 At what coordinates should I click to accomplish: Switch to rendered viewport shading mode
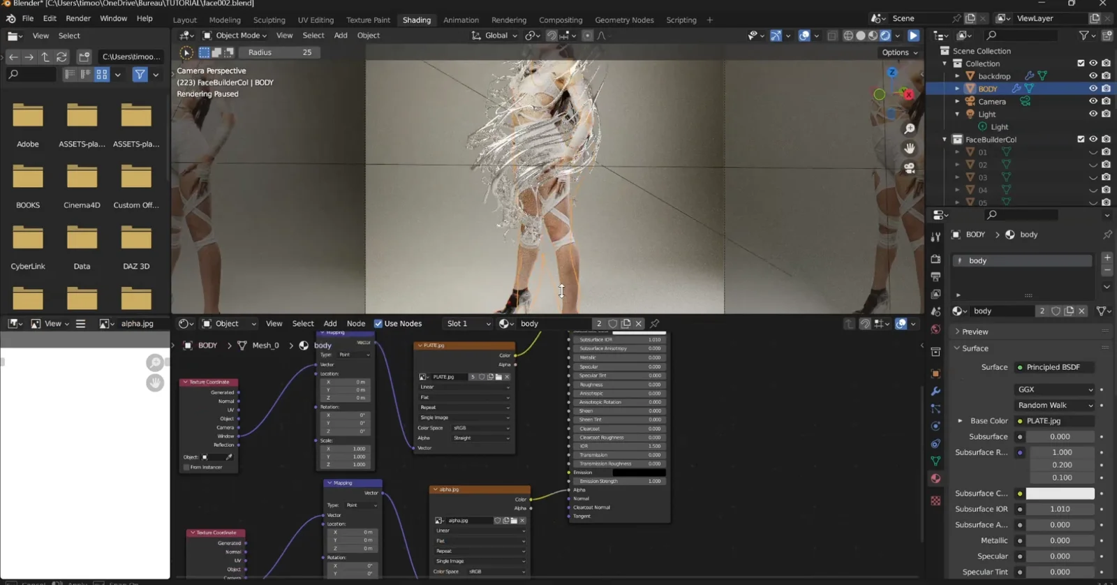tap(885, 36)
